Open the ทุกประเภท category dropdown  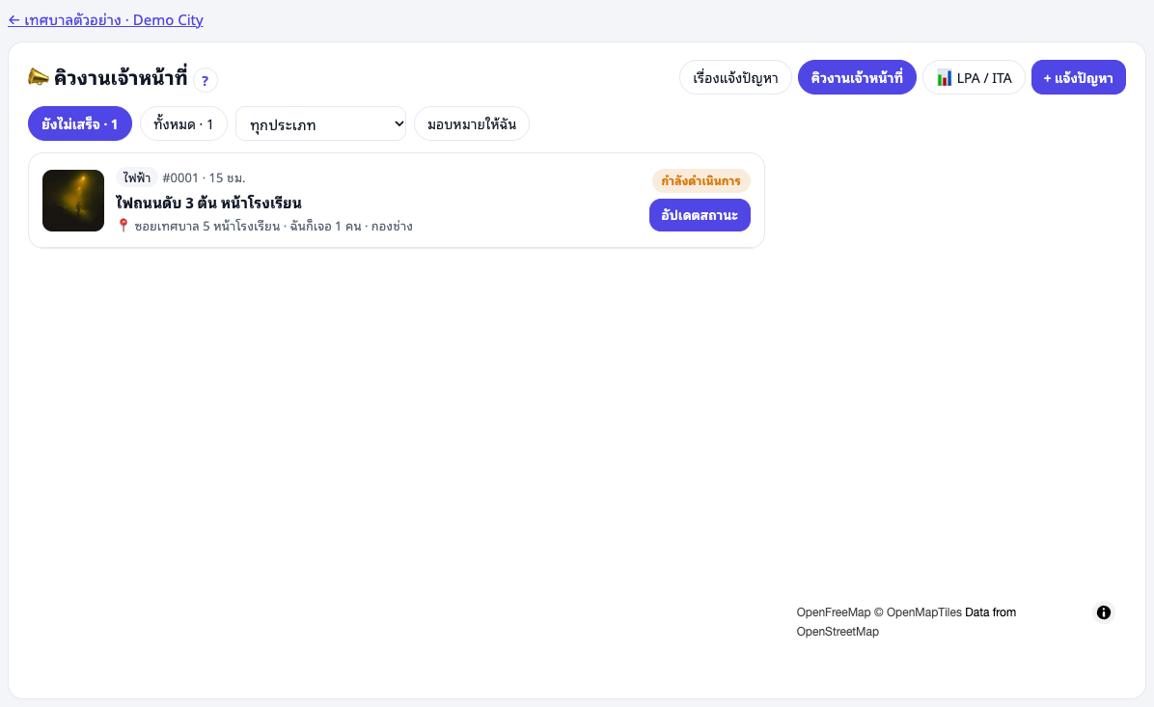[321, 123]
